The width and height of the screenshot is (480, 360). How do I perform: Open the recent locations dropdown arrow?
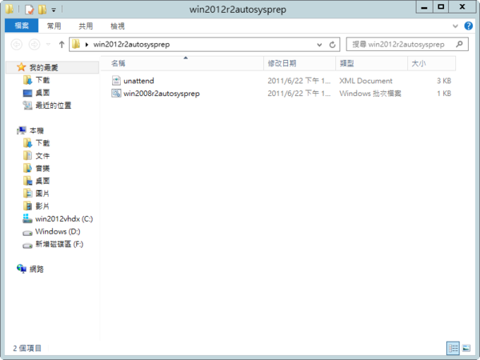(x=48, y=44)
